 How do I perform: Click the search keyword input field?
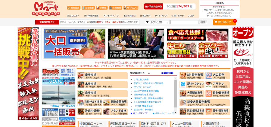click(184, 22)
